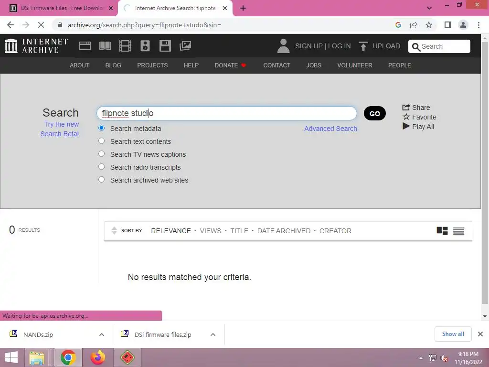Image resolution: width=489 pixels, height=367 pixels.
Task: Click the flipnote studio search field
Action: 227,113
